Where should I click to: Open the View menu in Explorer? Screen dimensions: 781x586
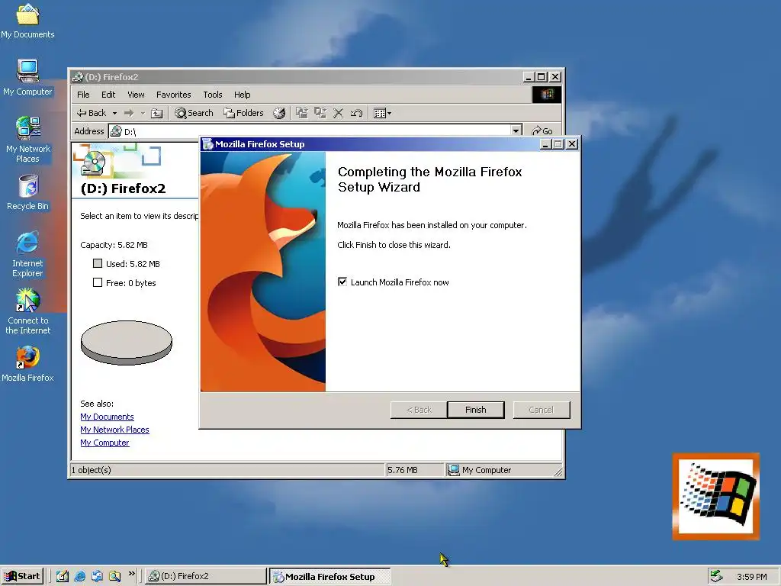(136, 95)
